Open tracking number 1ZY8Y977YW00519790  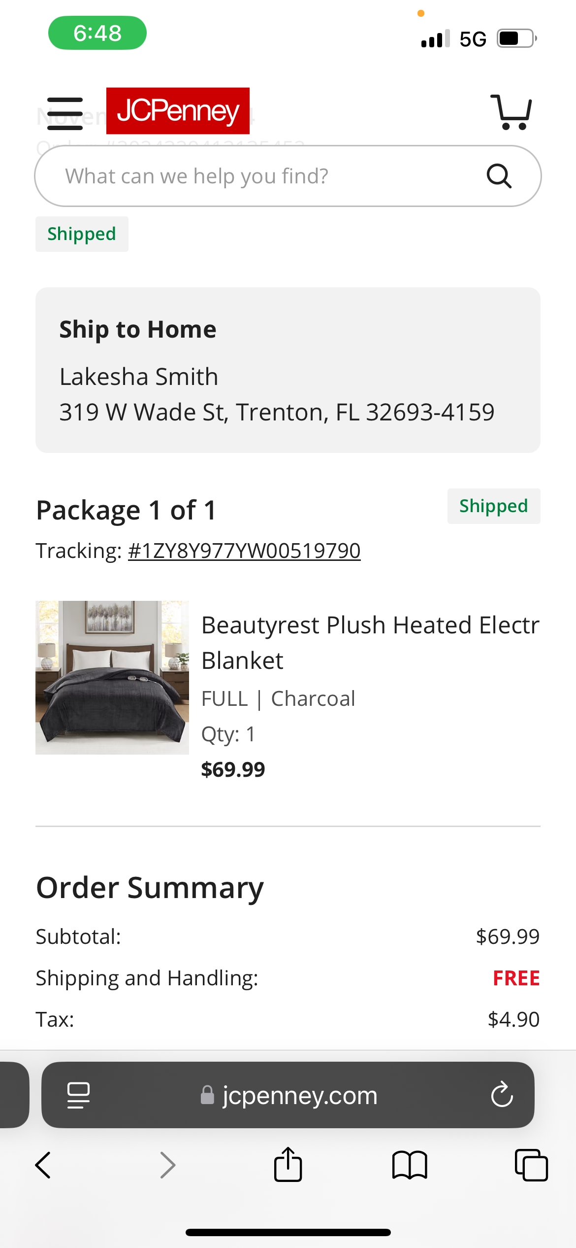pos(244,551)
